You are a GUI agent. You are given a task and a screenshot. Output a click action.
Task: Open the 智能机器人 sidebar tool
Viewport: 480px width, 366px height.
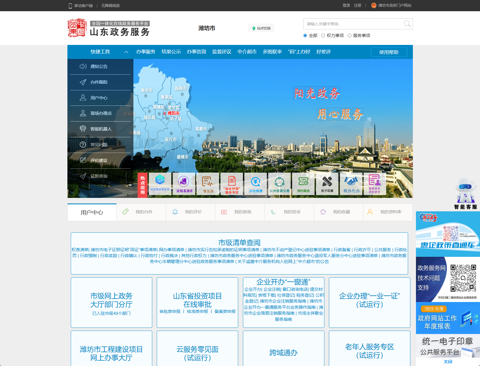(100, 129)
